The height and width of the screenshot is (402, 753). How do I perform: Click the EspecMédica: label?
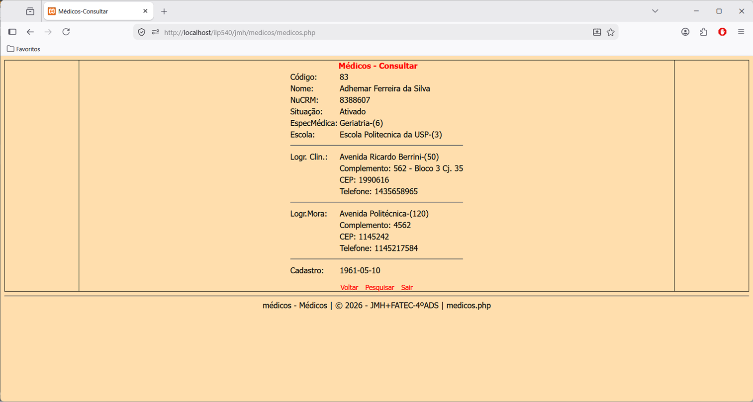(x=314, y=123)
